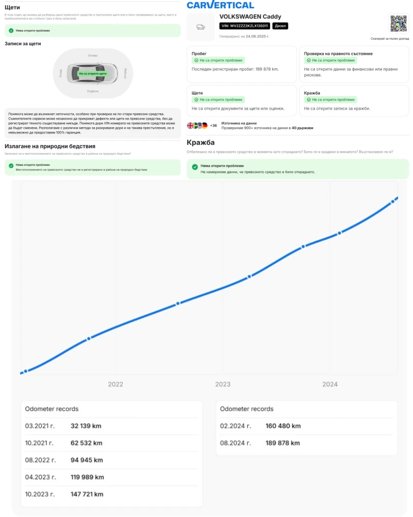413x517 pixels.
Task: Select the 08.2022 odometer record row
Action: 111,460
